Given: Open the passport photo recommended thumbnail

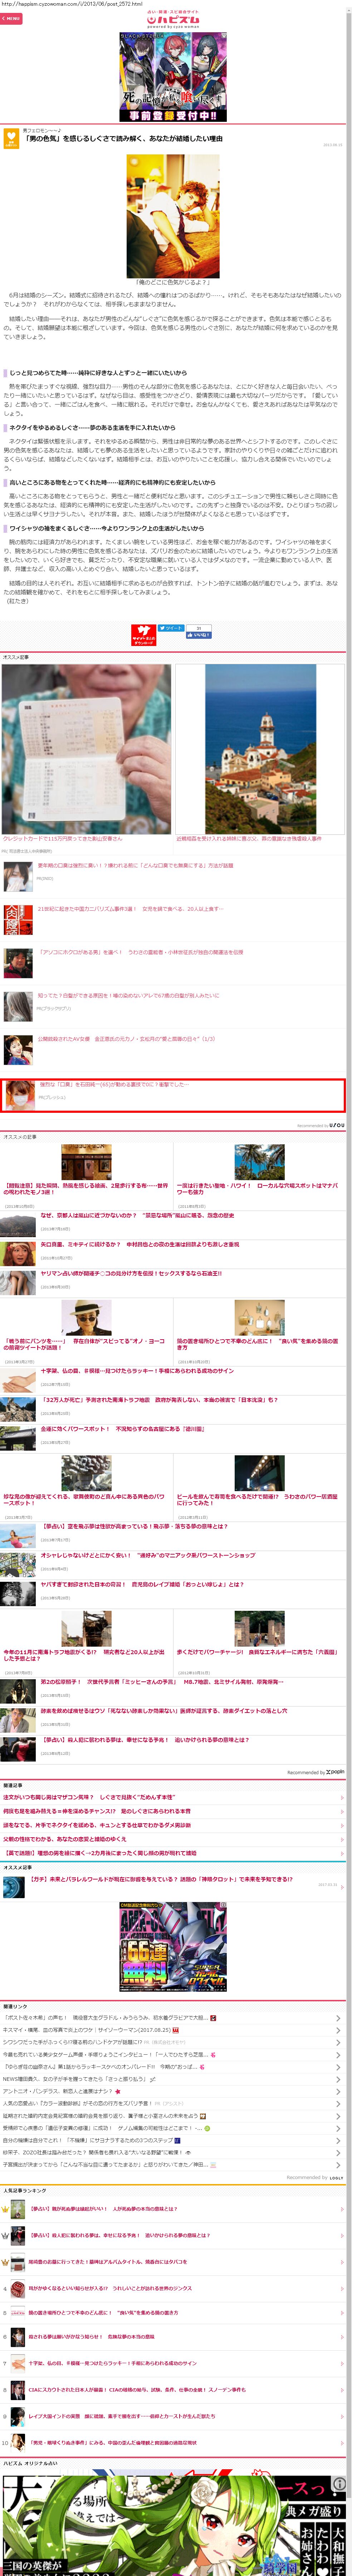Looking at the screenshot, I should point(87,749).
